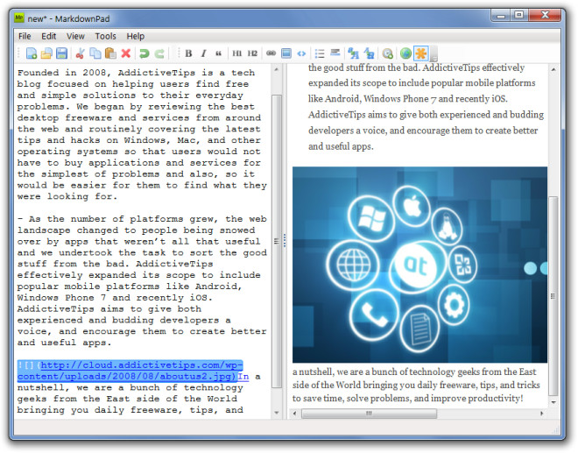Insert code with the angle brackets icon
This screenshot has height=453, width=578.
click(301, 53)
